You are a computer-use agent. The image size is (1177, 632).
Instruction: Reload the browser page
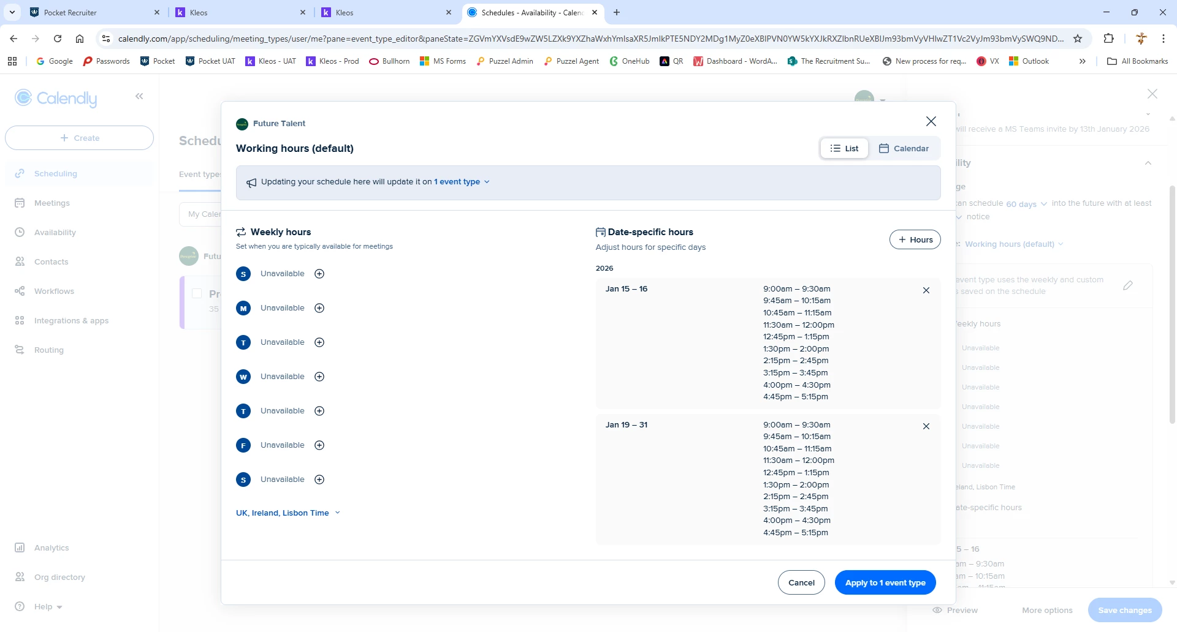pyautogui.click(x=58, y=39)
